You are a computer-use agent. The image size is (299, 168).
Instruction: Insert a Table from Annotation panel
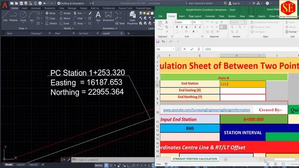[120, 23]
